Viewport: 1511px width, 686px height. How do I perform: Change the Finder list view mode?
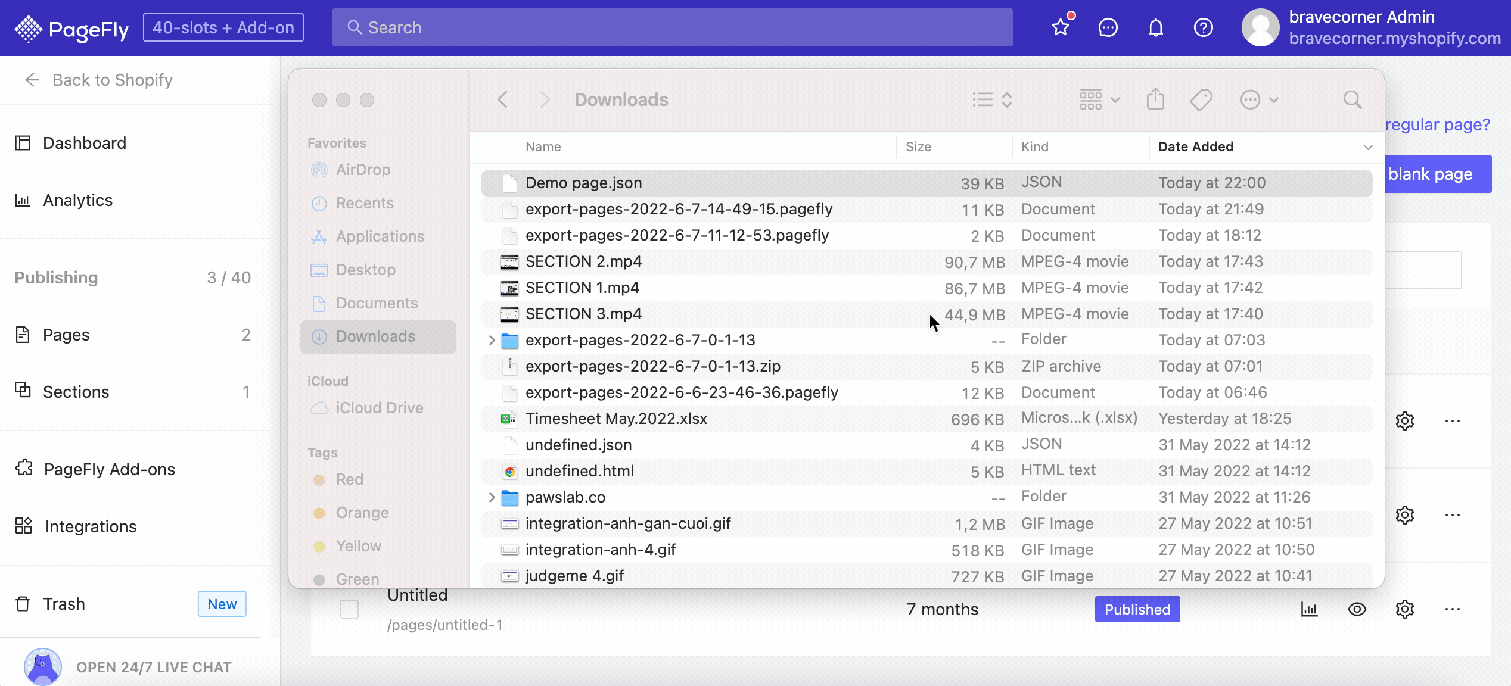[992, 99]
